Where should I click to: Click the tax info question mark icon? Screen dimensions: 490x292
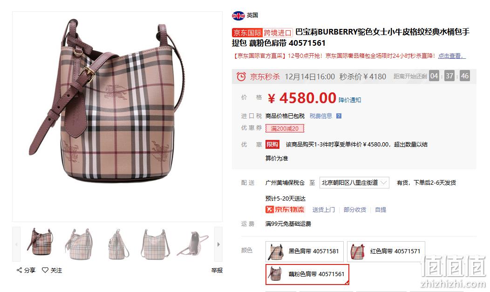click(x=339, y=116)
